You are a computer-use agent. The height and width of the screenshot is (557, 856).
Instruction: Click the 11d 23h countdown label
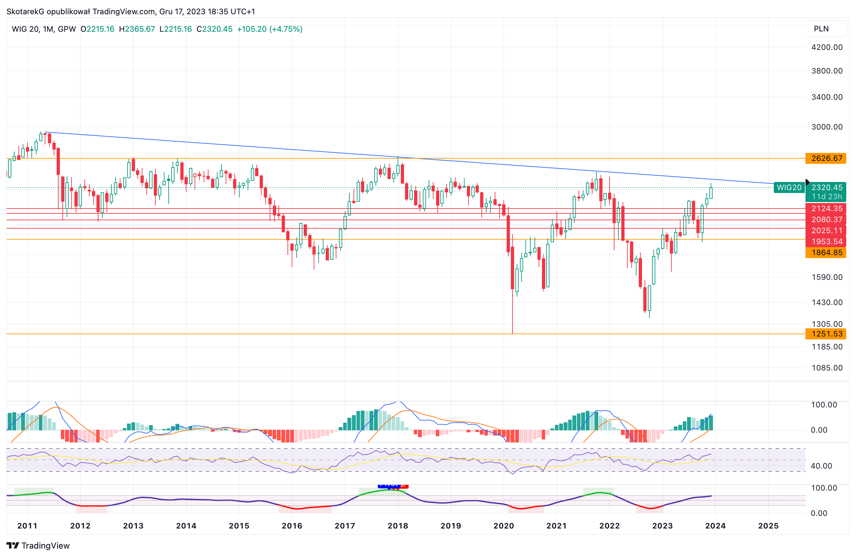click(x=827, y=197)
